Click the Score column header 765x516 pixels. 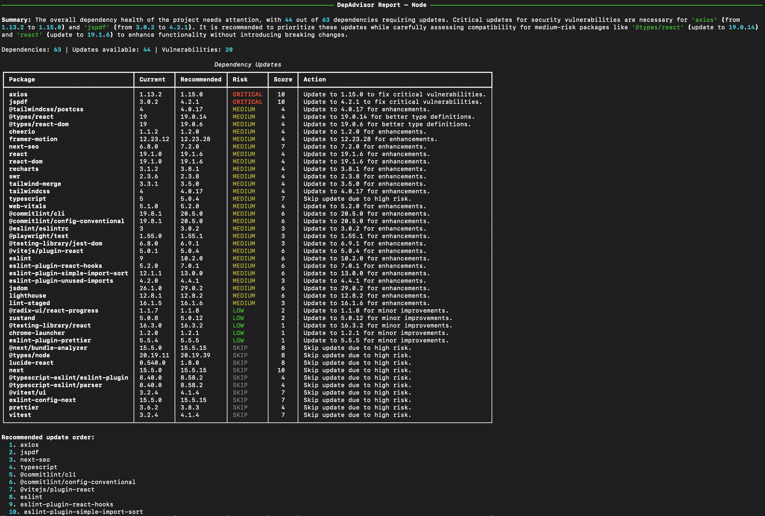pos(282,79)
